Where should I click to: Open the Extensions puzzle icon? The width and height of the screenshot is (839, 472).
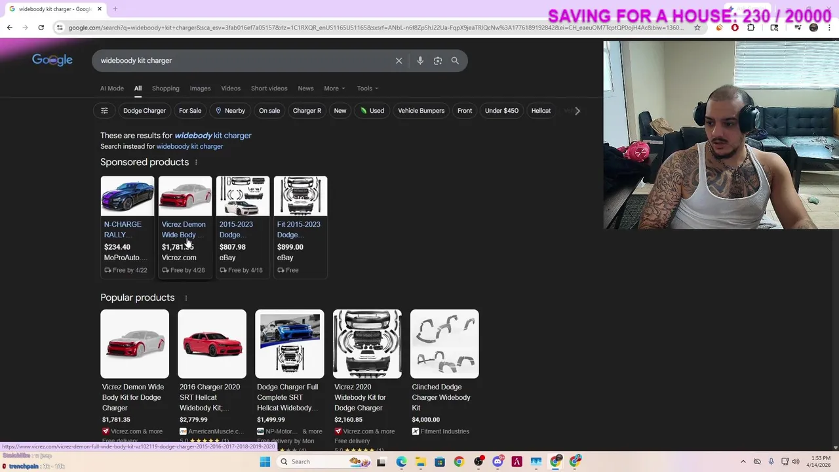[751, 28]
